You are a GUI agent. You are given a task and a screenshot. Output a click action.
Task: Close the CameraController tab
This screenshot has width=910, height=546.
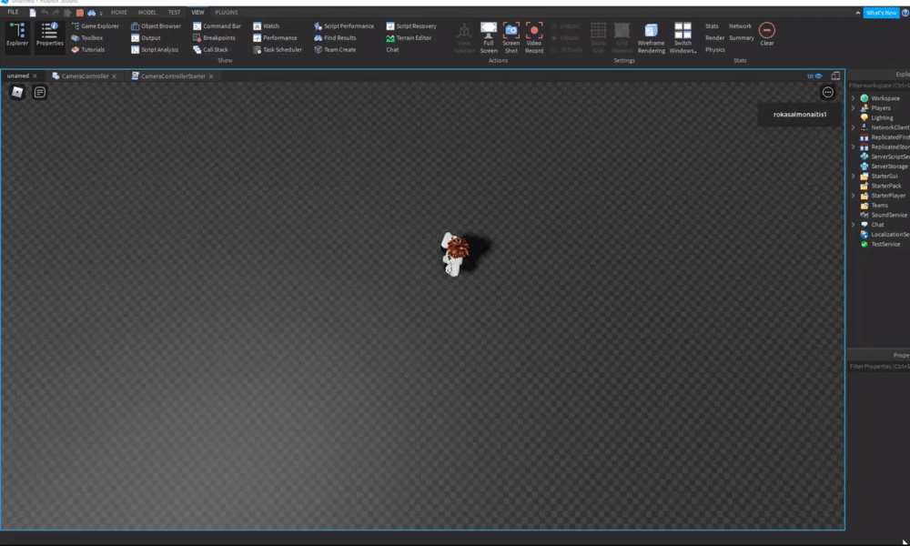tap(115, 76)
